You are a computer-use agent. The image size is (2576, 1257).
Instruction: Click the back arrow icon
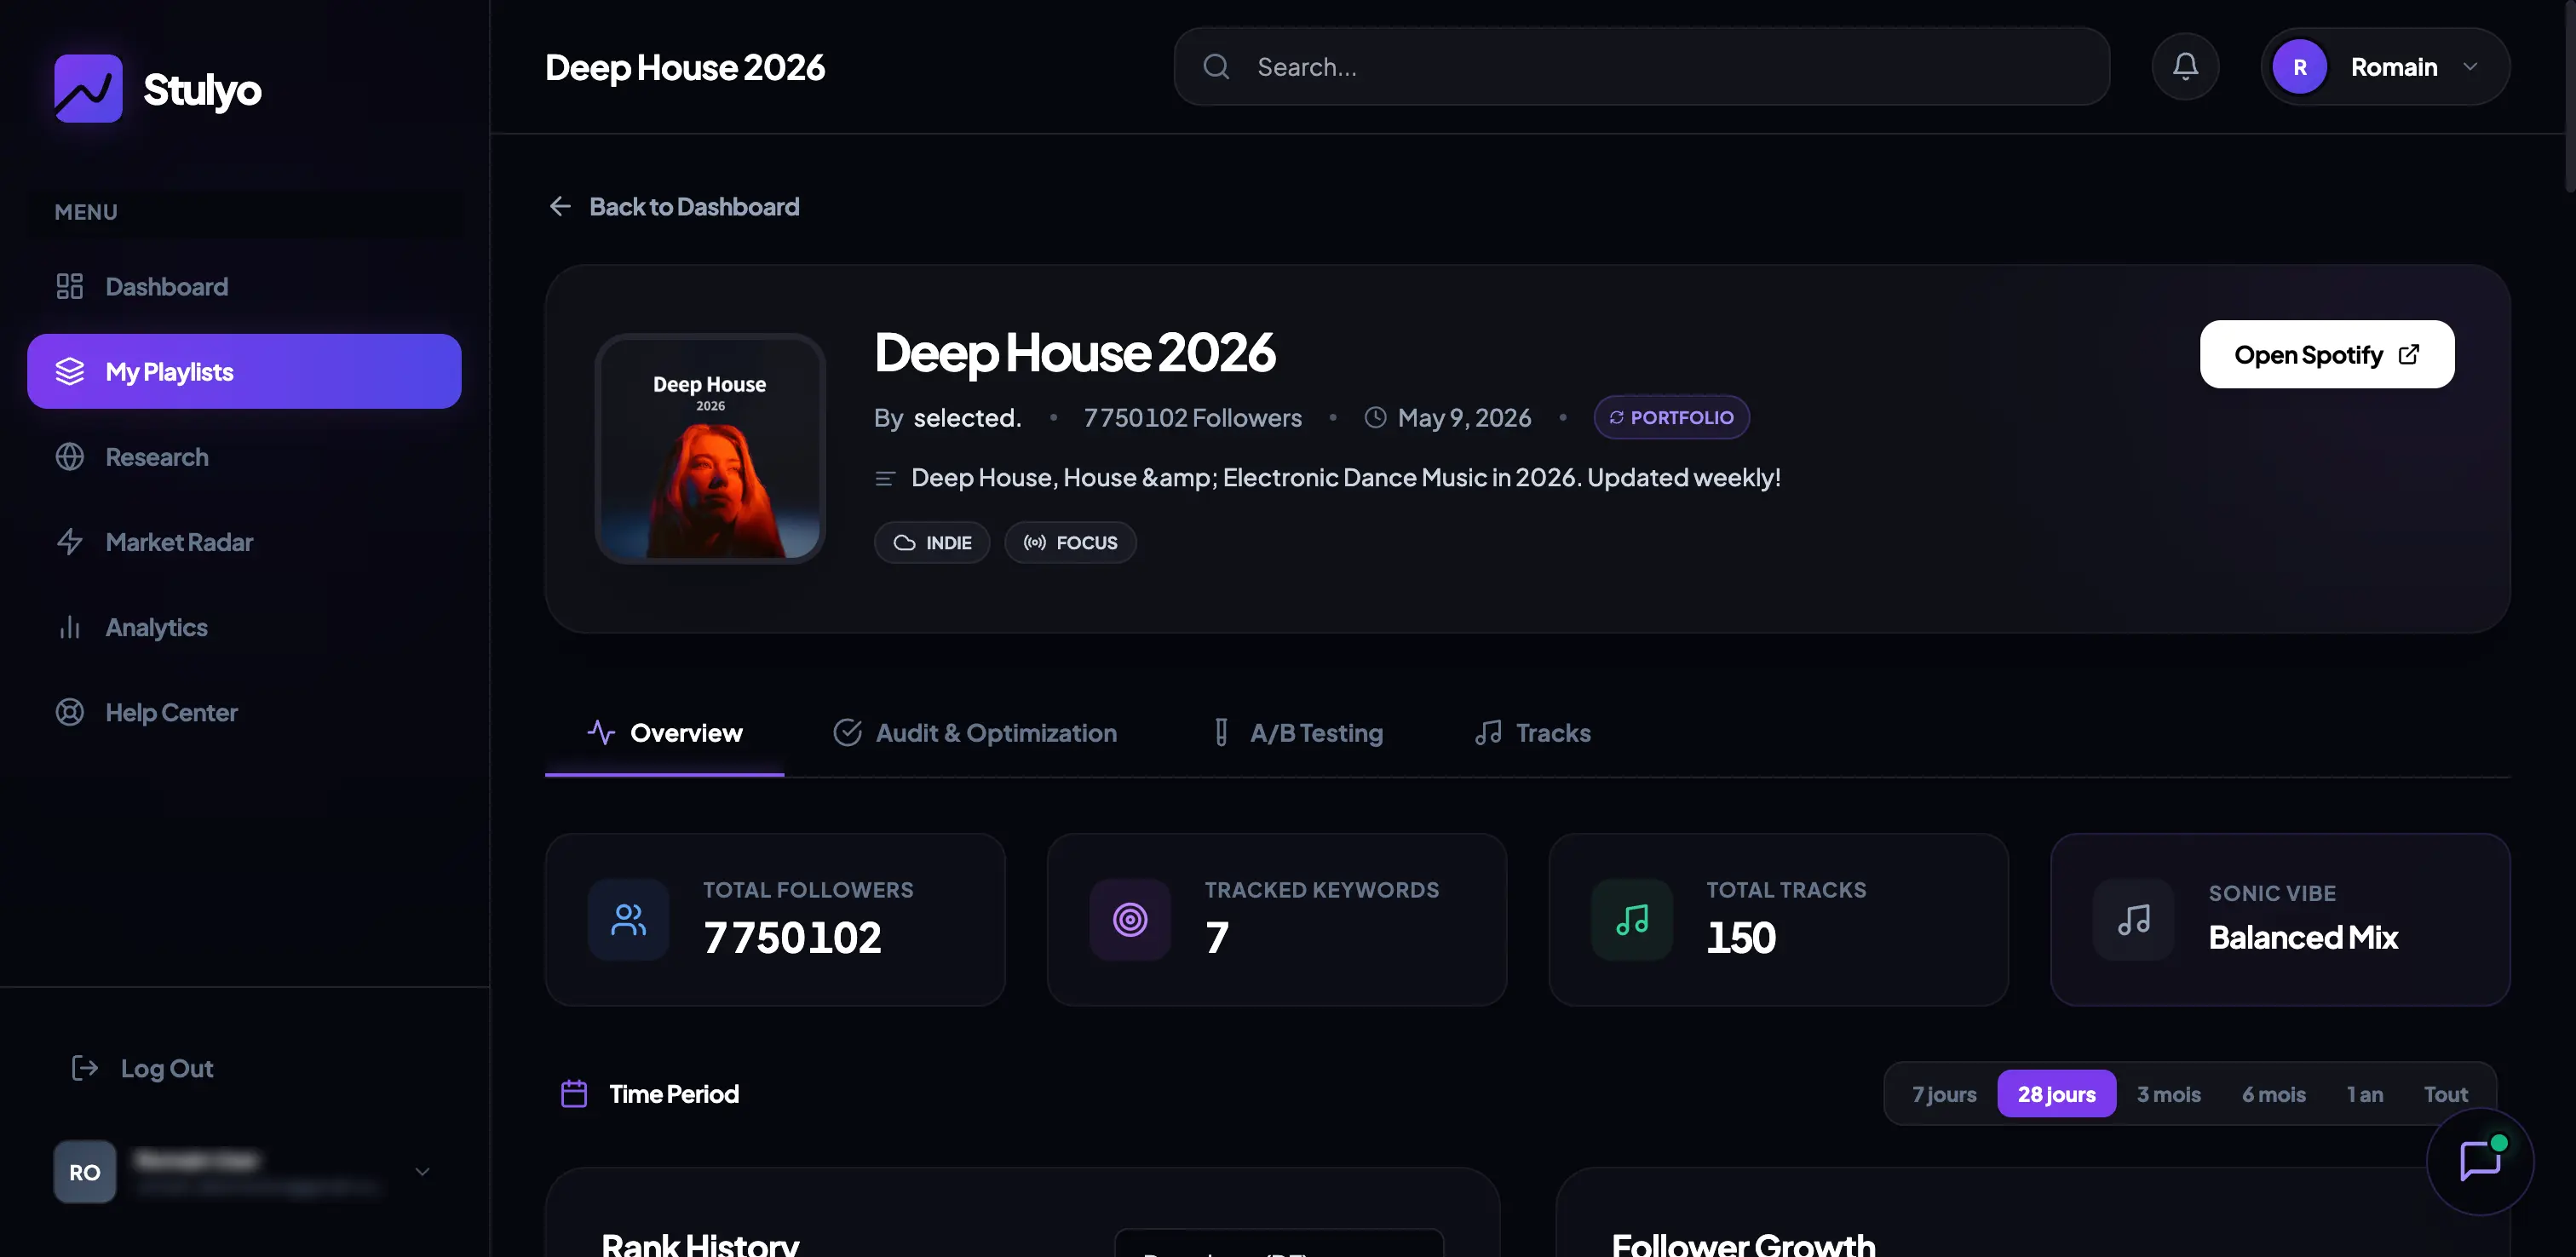tap(560, 206)
